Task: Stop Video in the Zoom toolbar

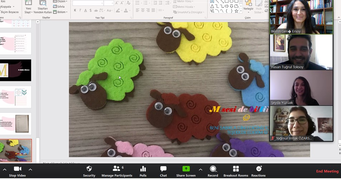Action: (17, 171)
